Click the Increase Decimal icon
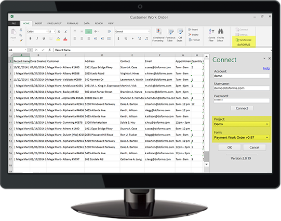 coord(140,39)
